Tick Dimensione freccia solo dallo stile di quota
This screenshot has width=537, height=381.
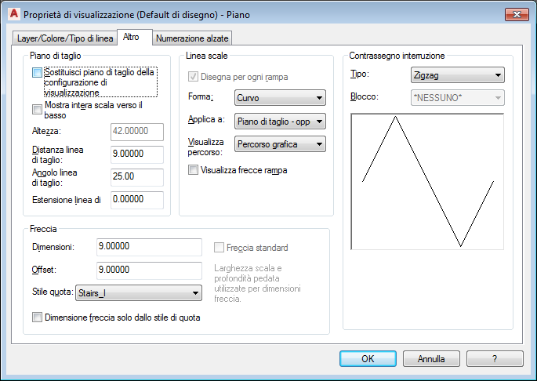pos(37,317)
